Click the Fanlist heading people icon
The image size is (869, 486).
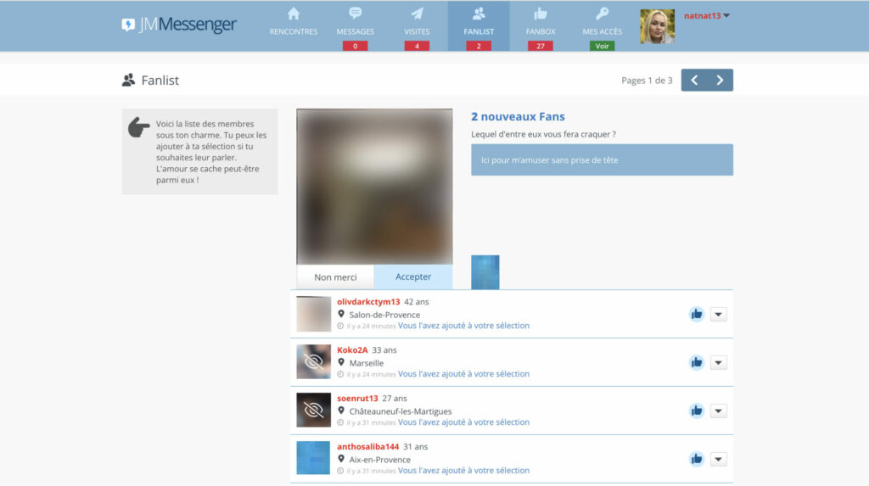129,81
